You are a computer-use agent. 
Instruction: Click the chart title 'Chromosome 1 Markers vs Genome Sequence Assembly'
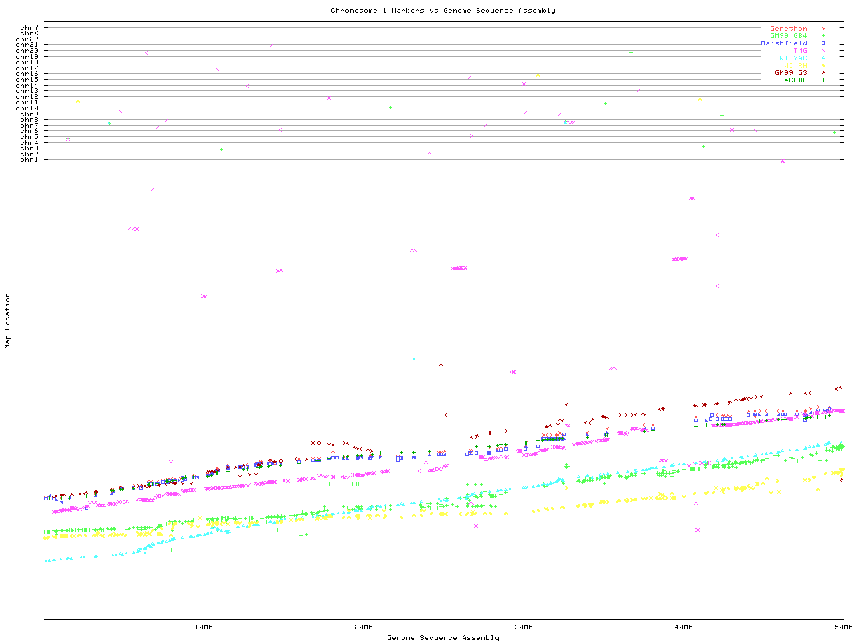click(x=443, y=11)
